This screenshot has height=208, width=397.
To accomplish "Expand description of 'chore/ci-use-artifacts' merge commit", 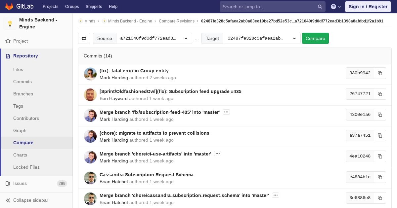I will (218, 154).
